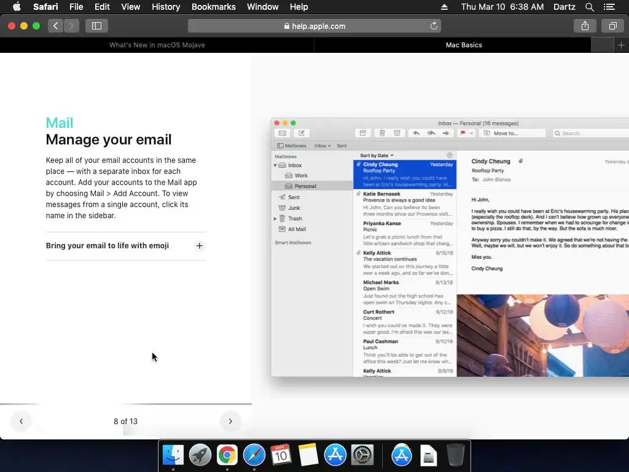The width and height of the screenshot is (629, 472).
Task: Select the All Mail mailbox
Action: point(311,229)
